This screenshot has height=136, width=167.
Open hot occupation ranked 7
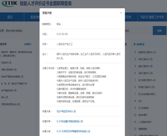[147, 94]
